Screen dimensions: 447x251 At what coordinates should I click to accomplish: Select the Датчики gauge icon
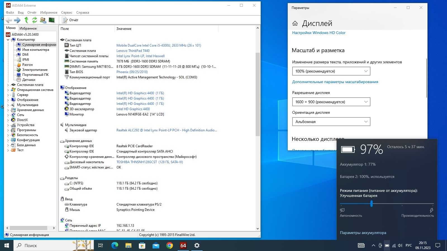tap(19, 80)
